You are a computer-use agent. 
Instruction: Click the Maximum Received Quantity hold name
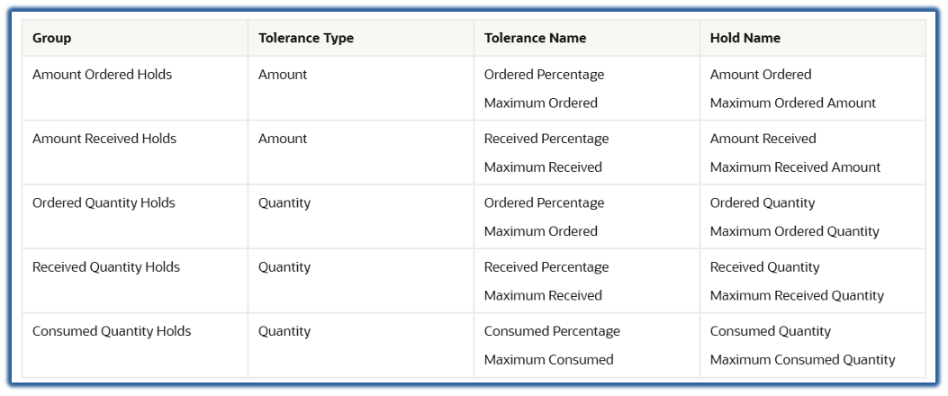point(797,295)
